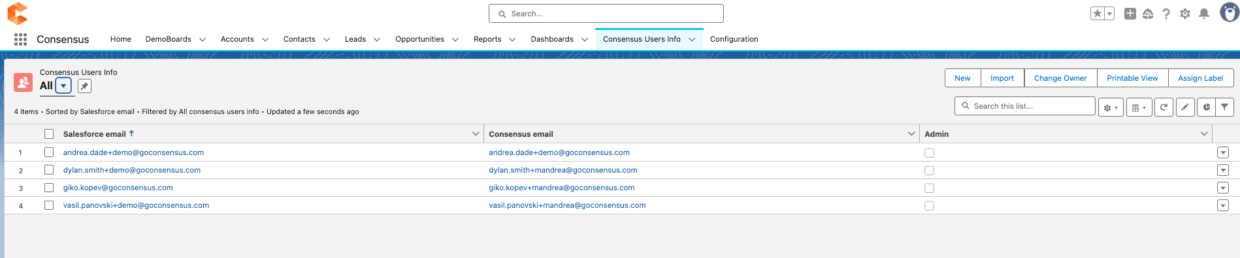Switch to the Opportunities tab

420,39
